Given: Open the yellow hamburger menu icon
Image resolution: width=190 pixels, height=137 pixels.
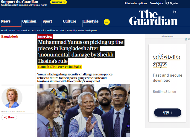Looking at the screenshot, I should coord(107,22).
